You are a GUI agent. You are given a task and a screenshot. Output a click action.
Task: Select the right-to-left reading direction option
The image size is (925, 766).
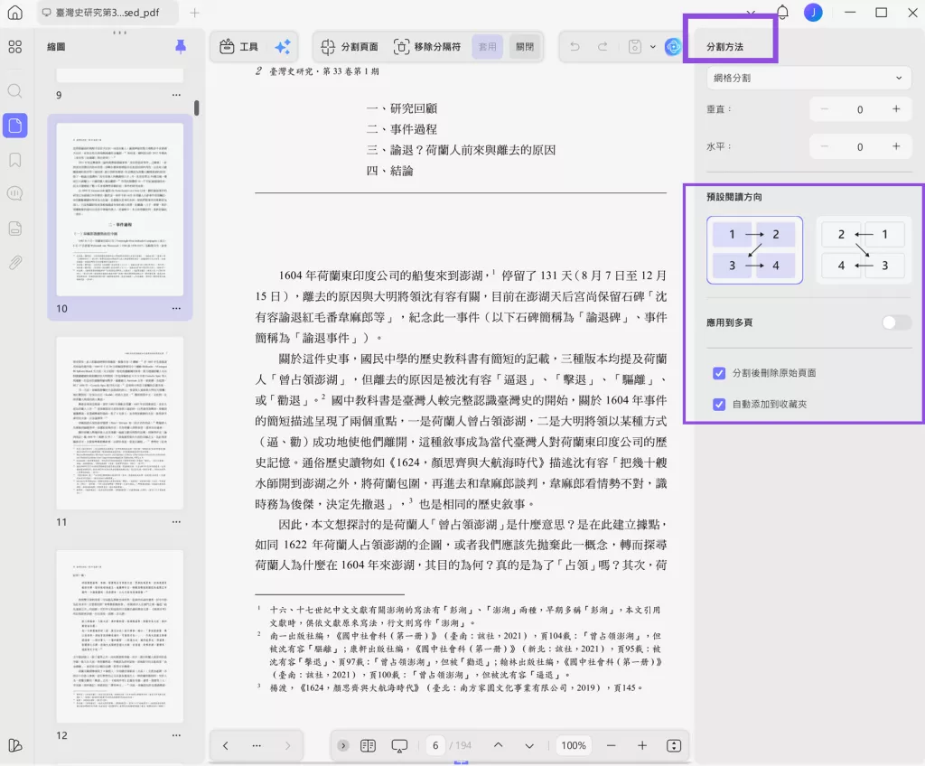pyautogui.click(x=864, y=249)
